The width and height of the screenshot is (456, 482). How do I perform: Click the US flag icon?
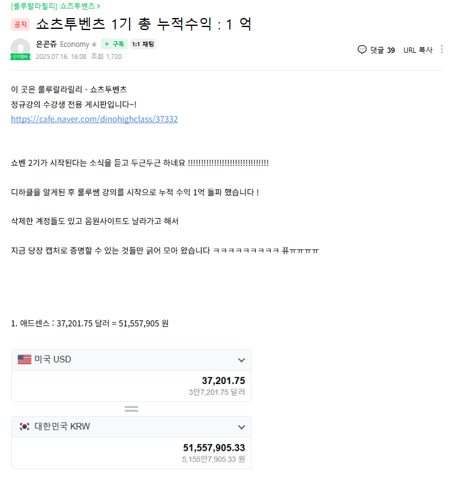pos(25,359)
